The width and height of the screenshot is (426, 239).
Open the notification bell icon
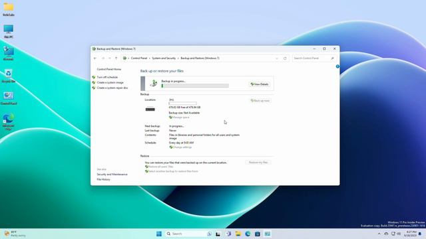coord(420,234)
